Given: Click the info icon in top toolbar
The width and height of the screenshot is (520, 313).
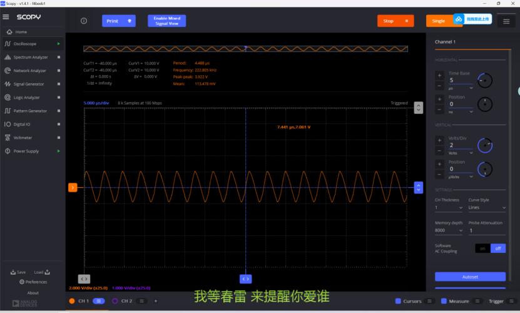Looking at the screenshot, I should coord(84,21).
